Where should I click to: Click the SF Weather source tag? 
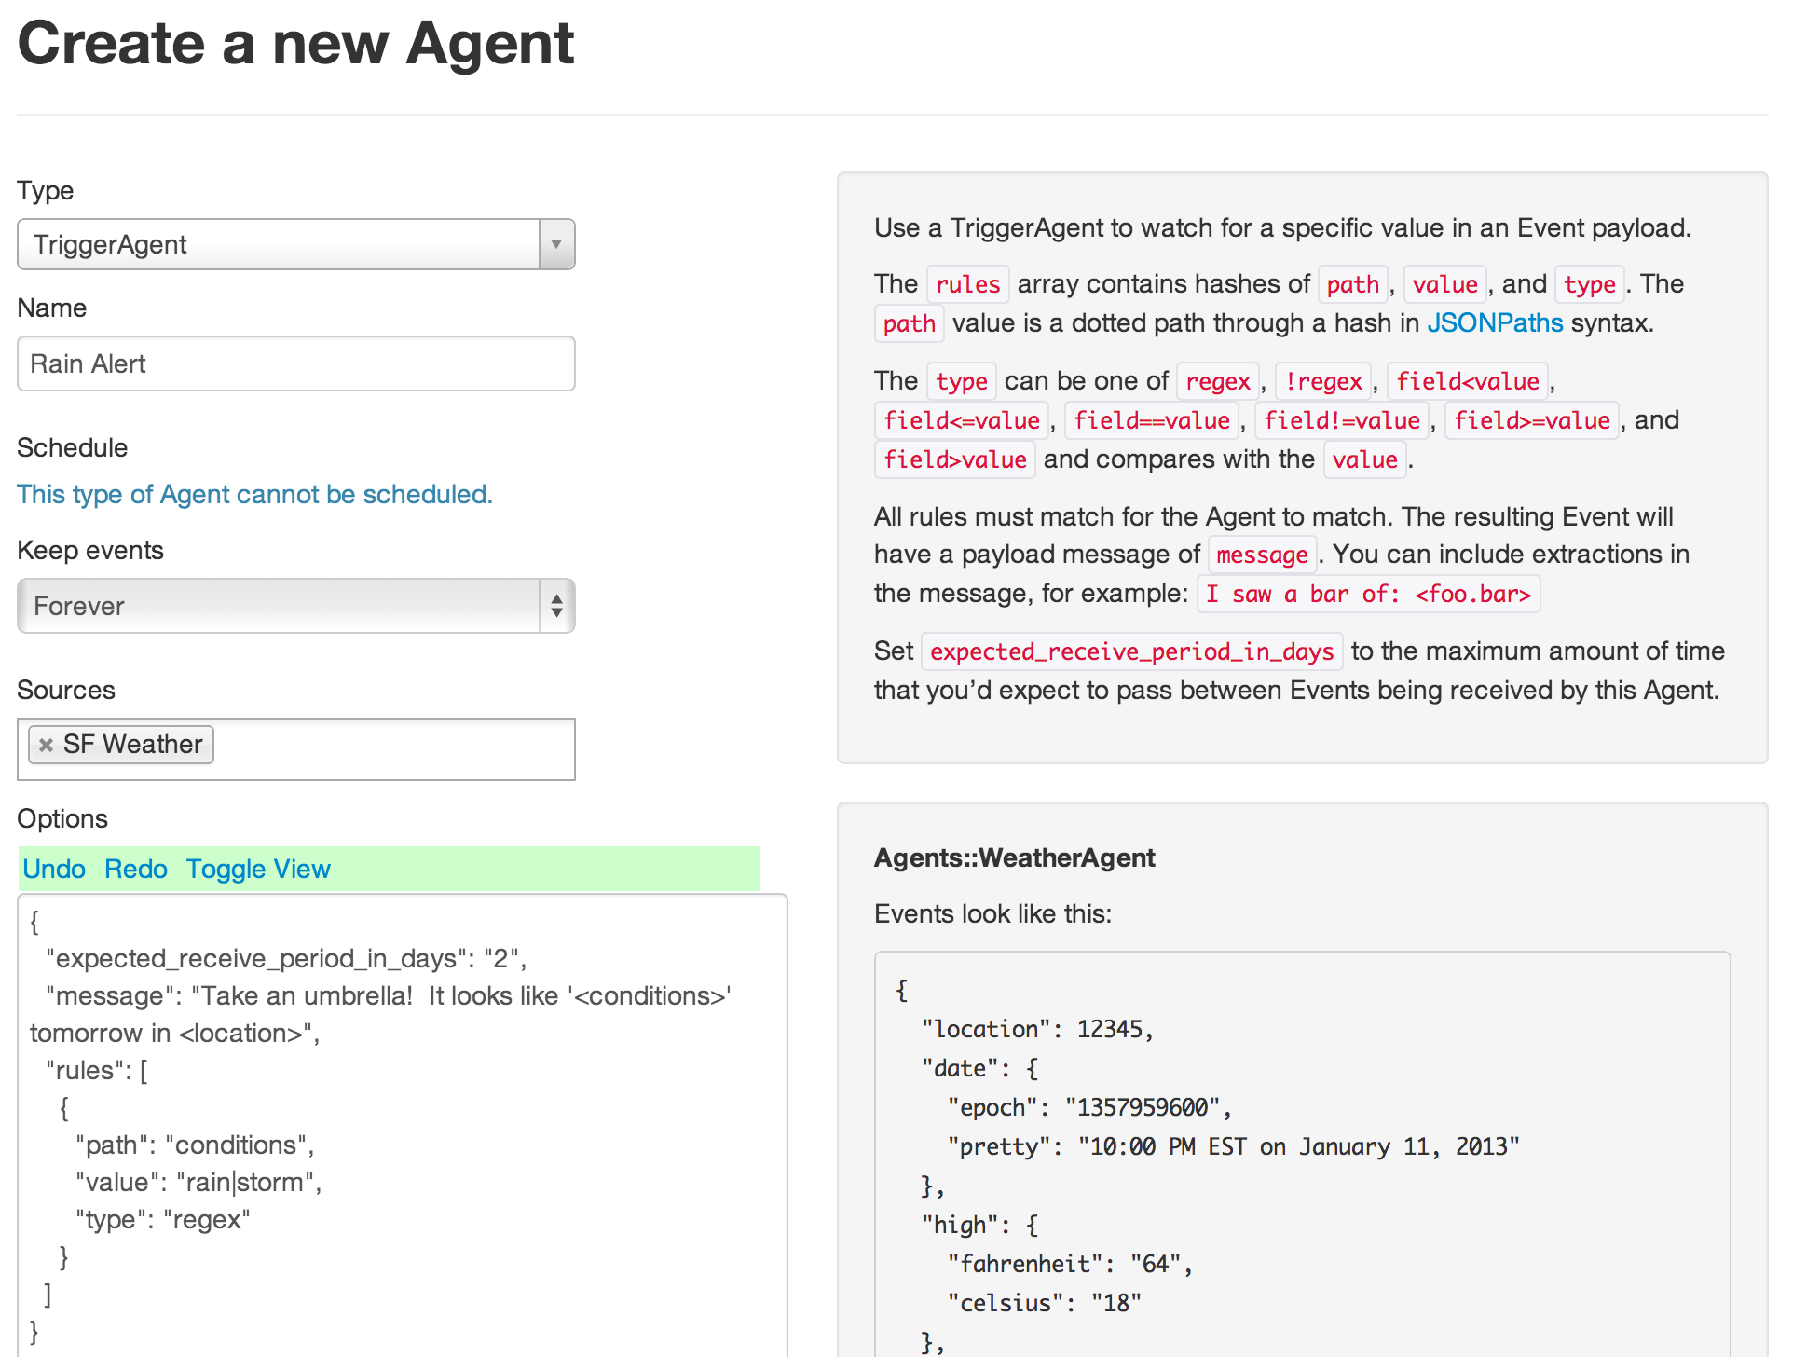(x=121, y=745)
